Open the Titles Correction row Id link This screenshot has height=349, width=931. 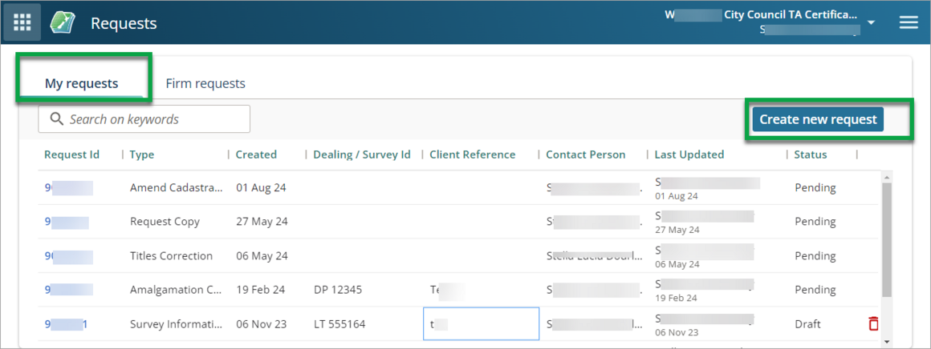click(68, 256)
